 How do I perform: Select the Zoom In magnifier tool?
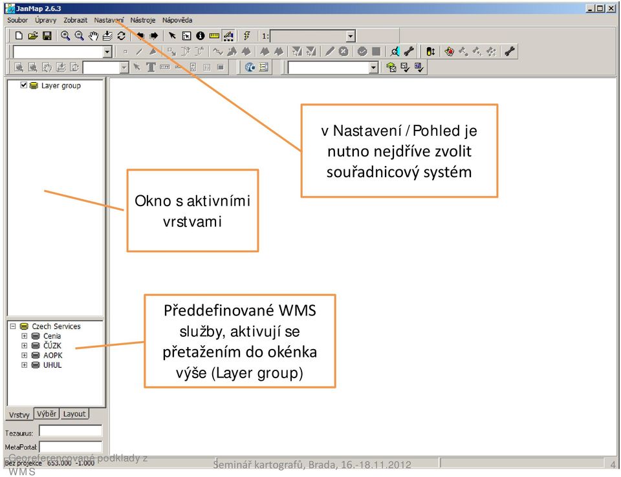[x=65, y=36]
